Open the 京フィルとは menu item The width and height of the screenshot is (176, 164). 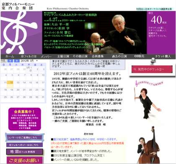click(28, 56)
